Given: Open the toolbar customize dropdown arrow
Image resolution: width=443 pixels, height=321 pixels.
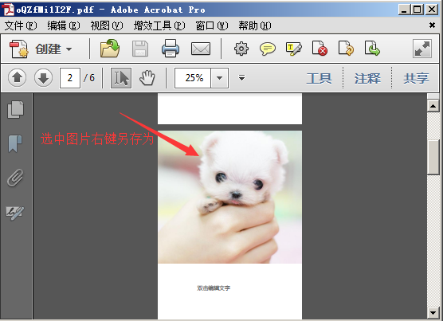Looking at the screenshot, I should tap(241, 77).
